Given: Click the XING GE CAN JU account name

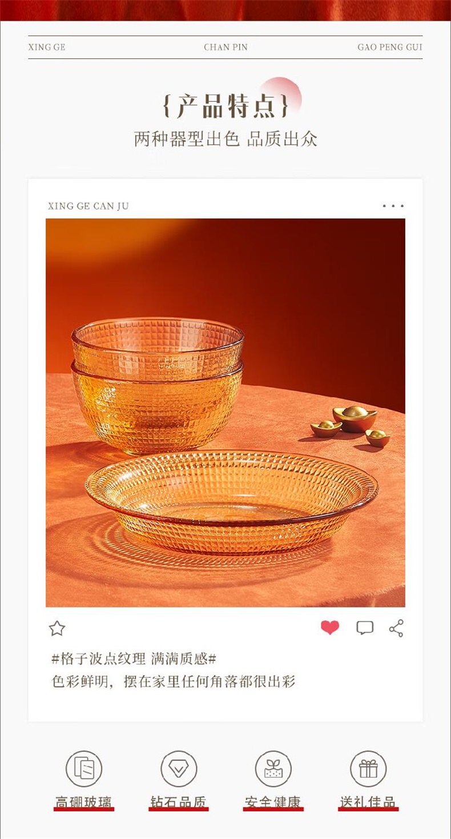Looking at the screenshot, I should point(88,206).
